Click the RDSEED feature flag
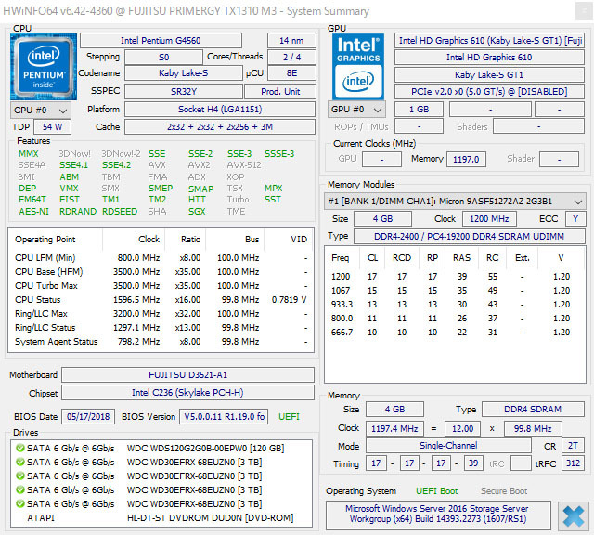The height and width of the screenshot is (535, 594). coord(120,212)
